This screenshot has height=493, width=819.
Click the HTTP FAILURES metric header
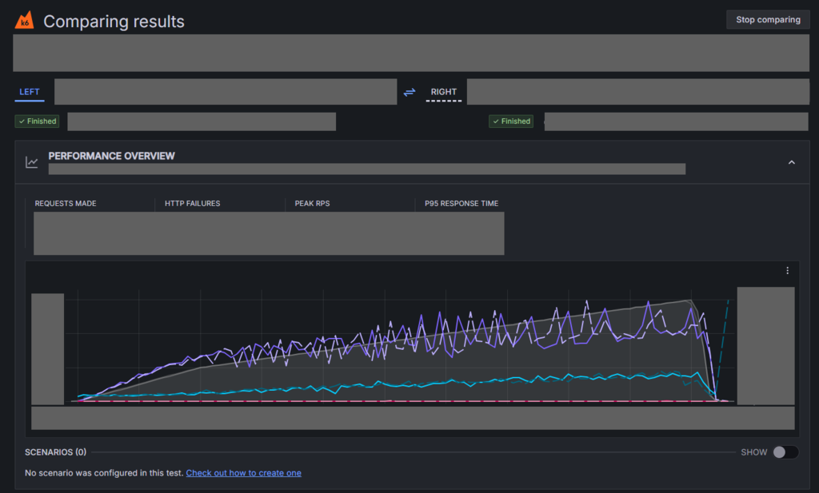click(192, 204)
